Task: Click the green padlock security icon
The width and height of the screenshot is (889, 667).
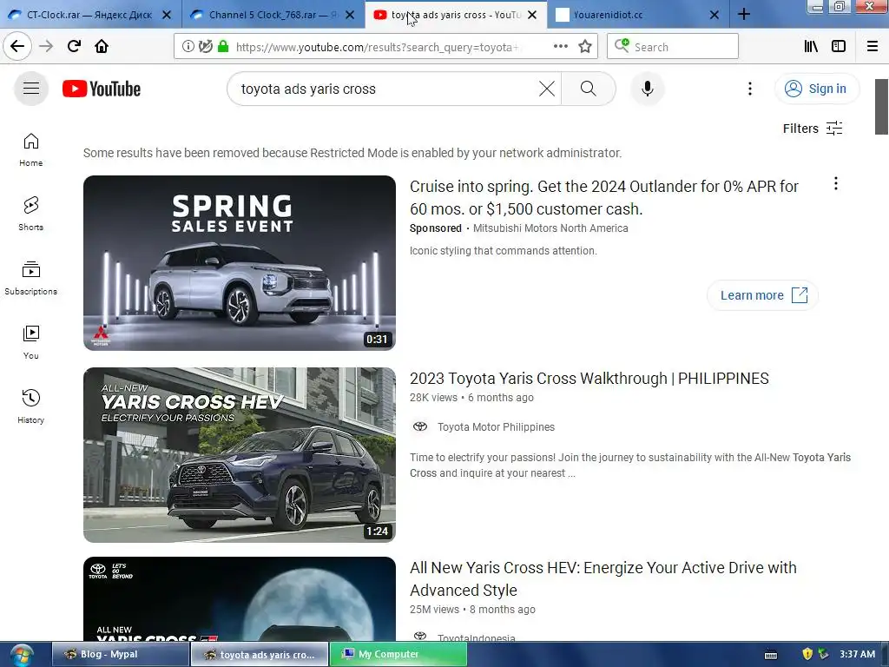Action: (x=223, y=47)
